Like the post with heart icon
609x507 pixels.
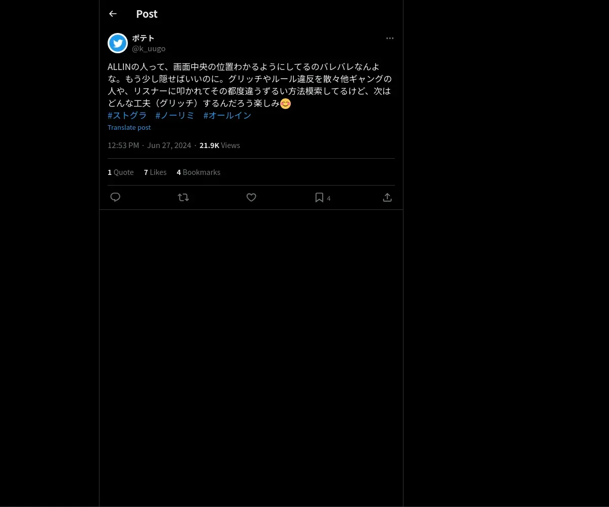click(x=251, y=197)
